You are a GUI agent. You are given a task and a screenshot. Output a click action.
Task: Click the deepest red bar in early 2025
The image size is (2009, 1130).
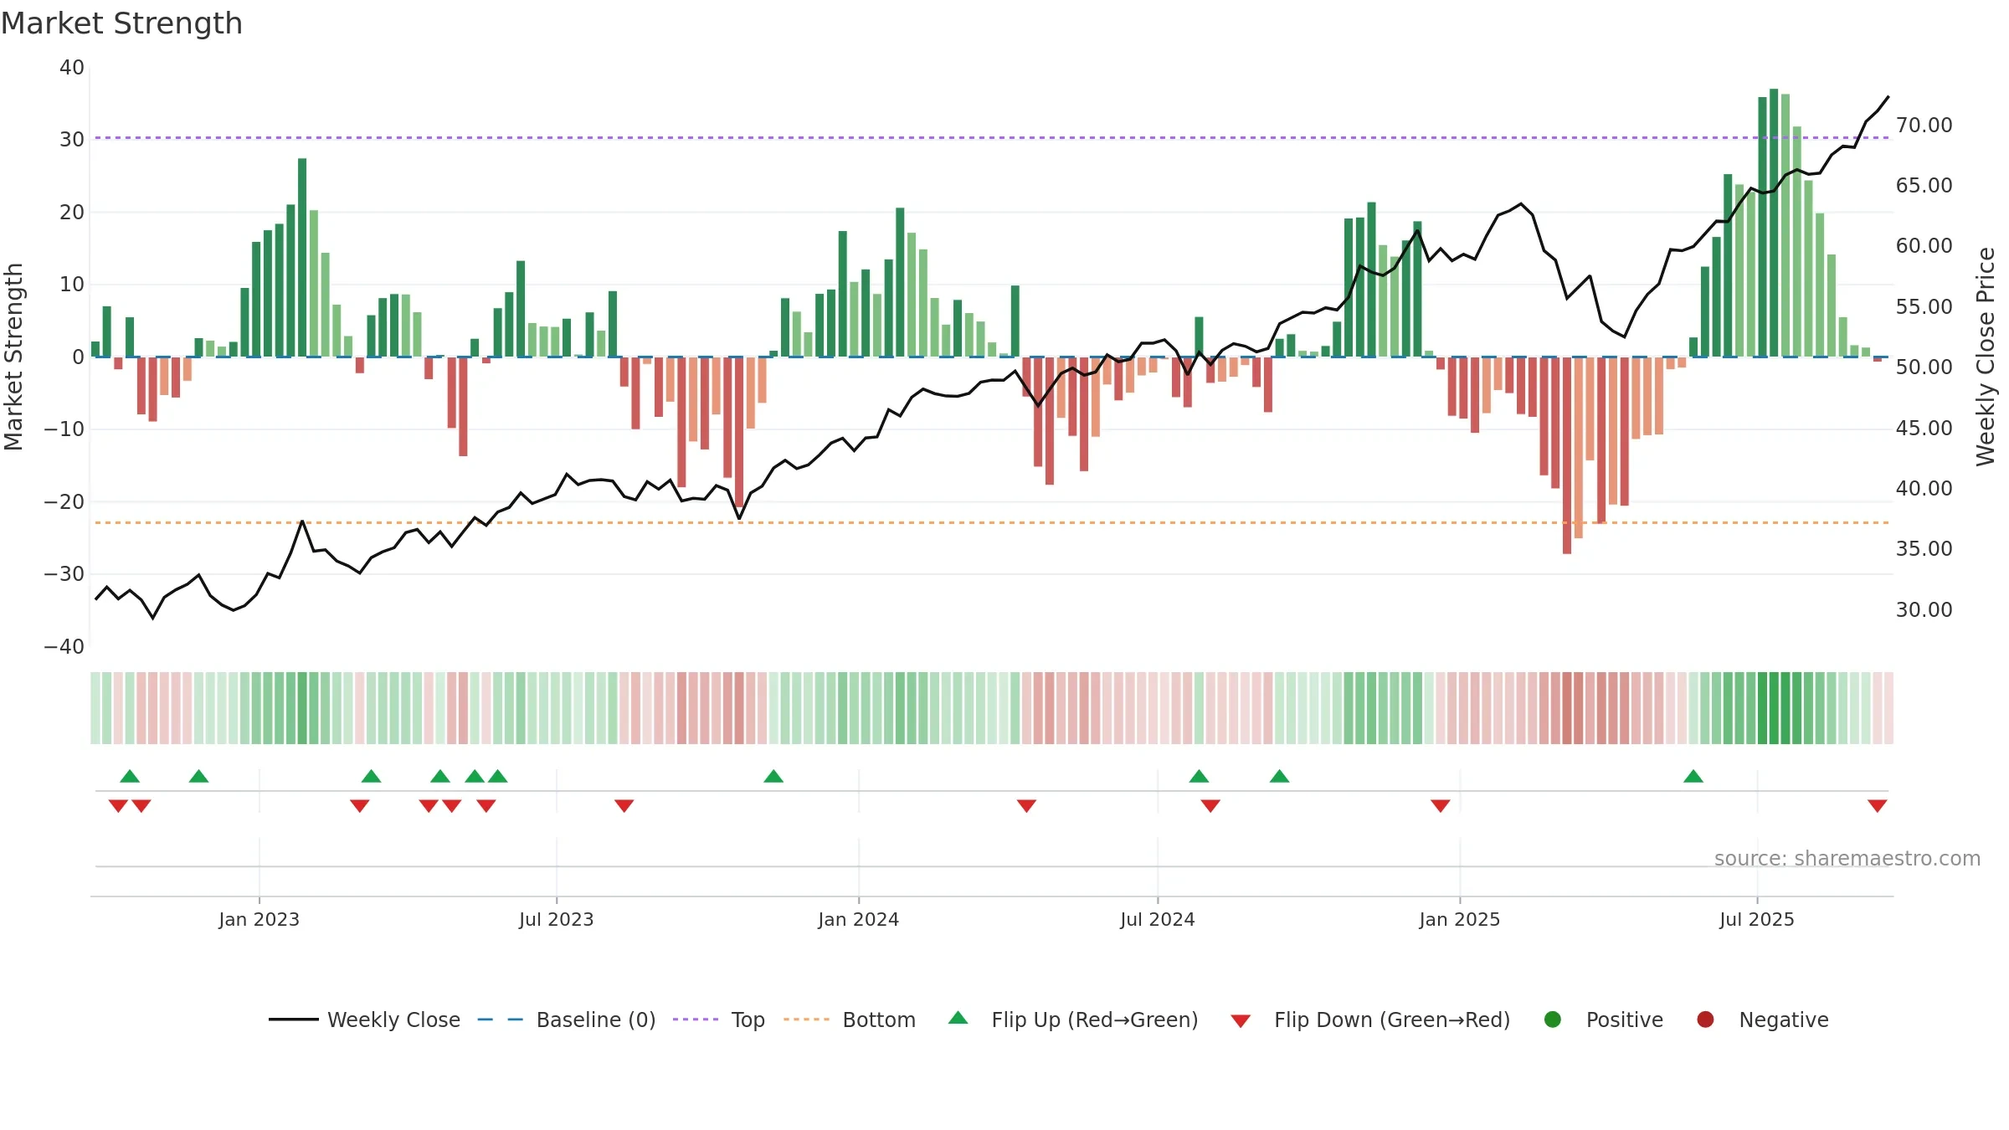1567,455
